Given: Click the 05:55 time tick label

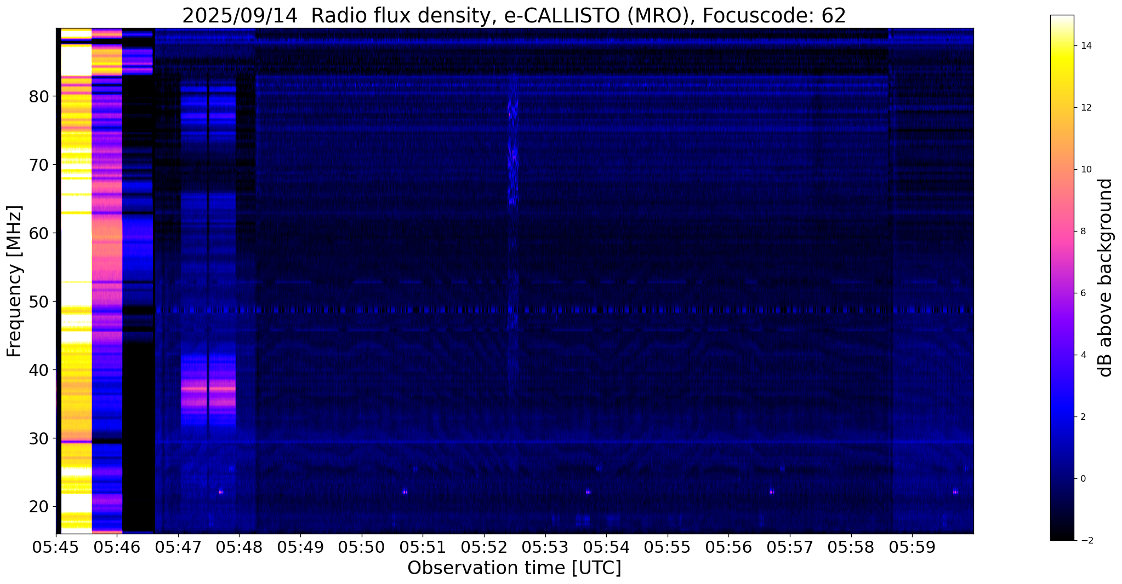Looking at the screenshot, I should click(668, 548).
